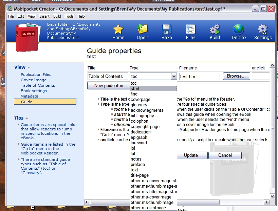This screenshot has width=278, height=211.
Task: Select 'toc' in the Type list
Action: [153, 83]
